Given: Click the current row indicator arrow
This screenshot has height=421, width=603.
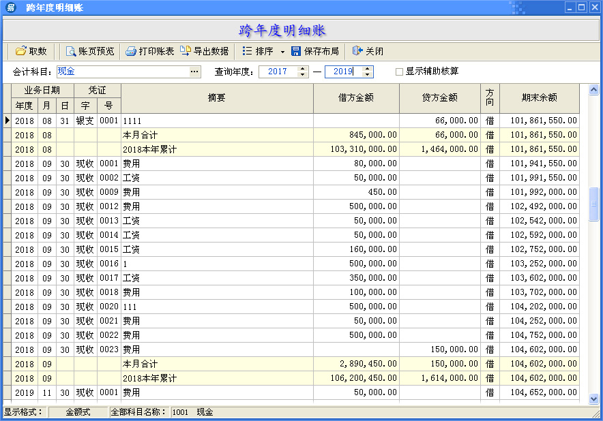Looking at the screenshot, I should click(x=7, y=121).
